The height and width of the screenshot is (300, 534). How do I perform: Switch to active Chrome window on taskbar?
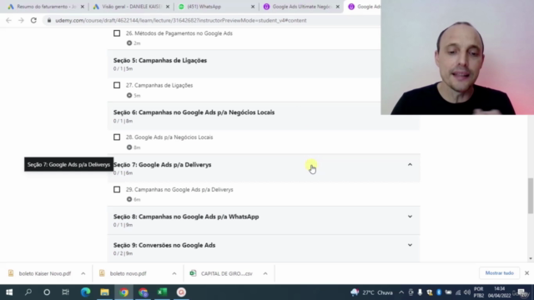(x=123, y=292)
